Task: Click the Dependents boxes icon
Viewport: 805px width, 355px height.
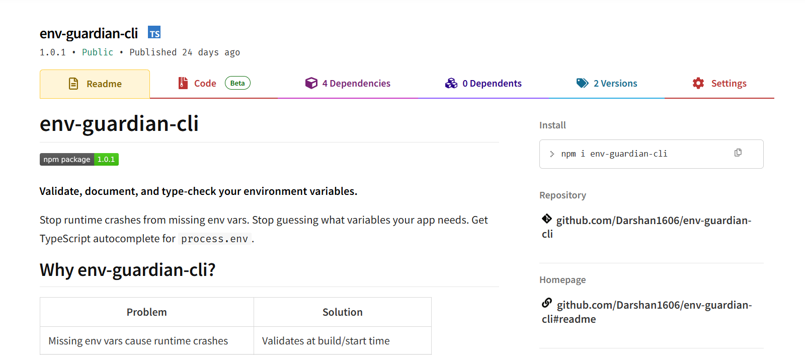Action: (451, 83)
